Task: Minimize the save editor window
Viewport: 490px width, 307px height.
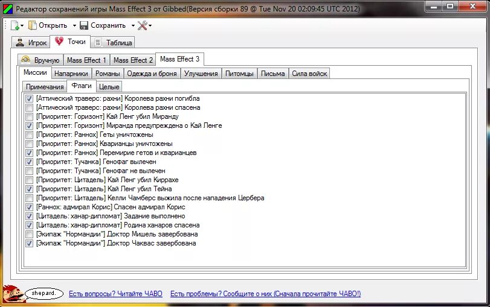Action: coord(434,6)
